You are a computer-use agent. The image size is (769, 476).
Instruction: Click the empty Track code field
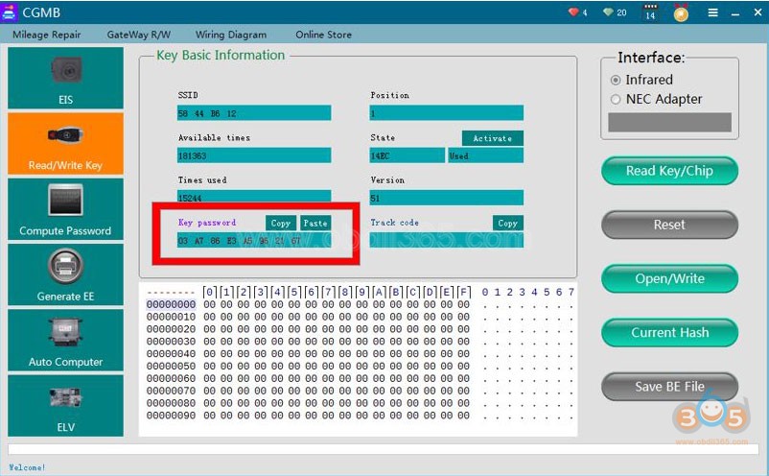click(446, 240)
